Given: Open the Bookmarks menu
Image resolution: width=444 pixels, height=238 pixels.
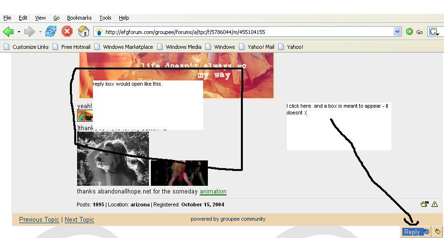Looking at the screenshot, I should tap(79, 18).
